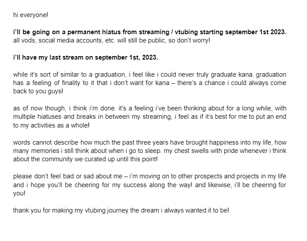Viewport: 307px width, 241px height.
Task: Click the line starting 'has a feeling of finality'
Action: pyautogui.click(x=150, y=83)
